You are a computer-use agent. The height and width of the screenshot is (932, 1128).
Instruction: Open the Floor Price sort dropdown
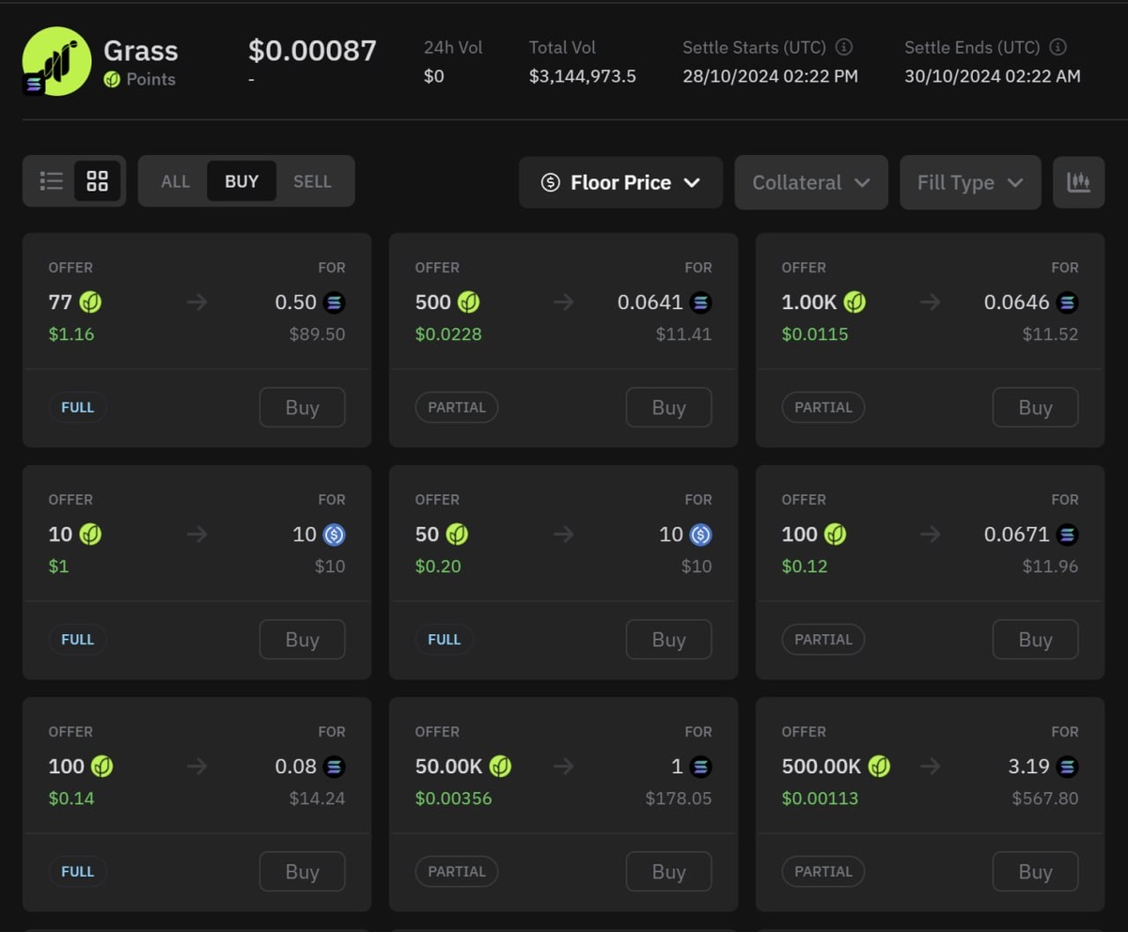coord(620,182)
